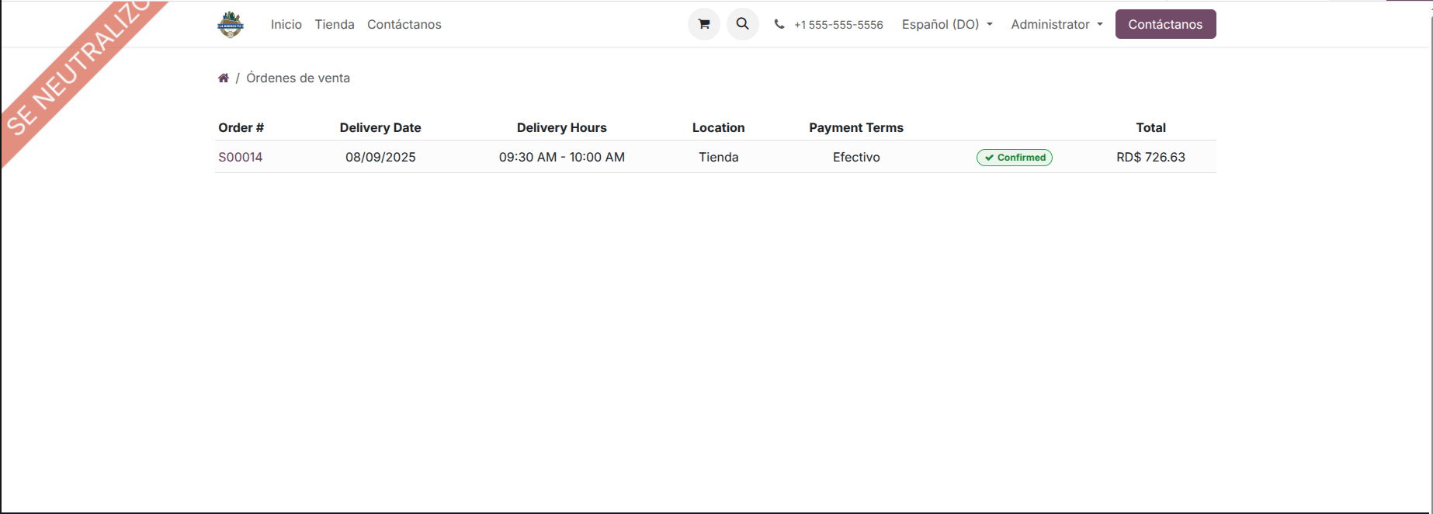This screenshot has width=1433, height=514.
Task: Click the Delivery Date column header
Action: click(x=380, y=128)
